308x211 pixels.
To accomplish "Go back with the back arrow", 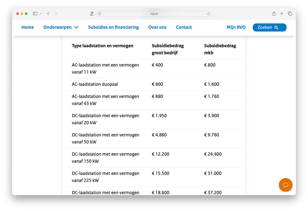I will 48,14.
